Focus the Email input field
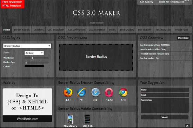 tap(165, 95)
